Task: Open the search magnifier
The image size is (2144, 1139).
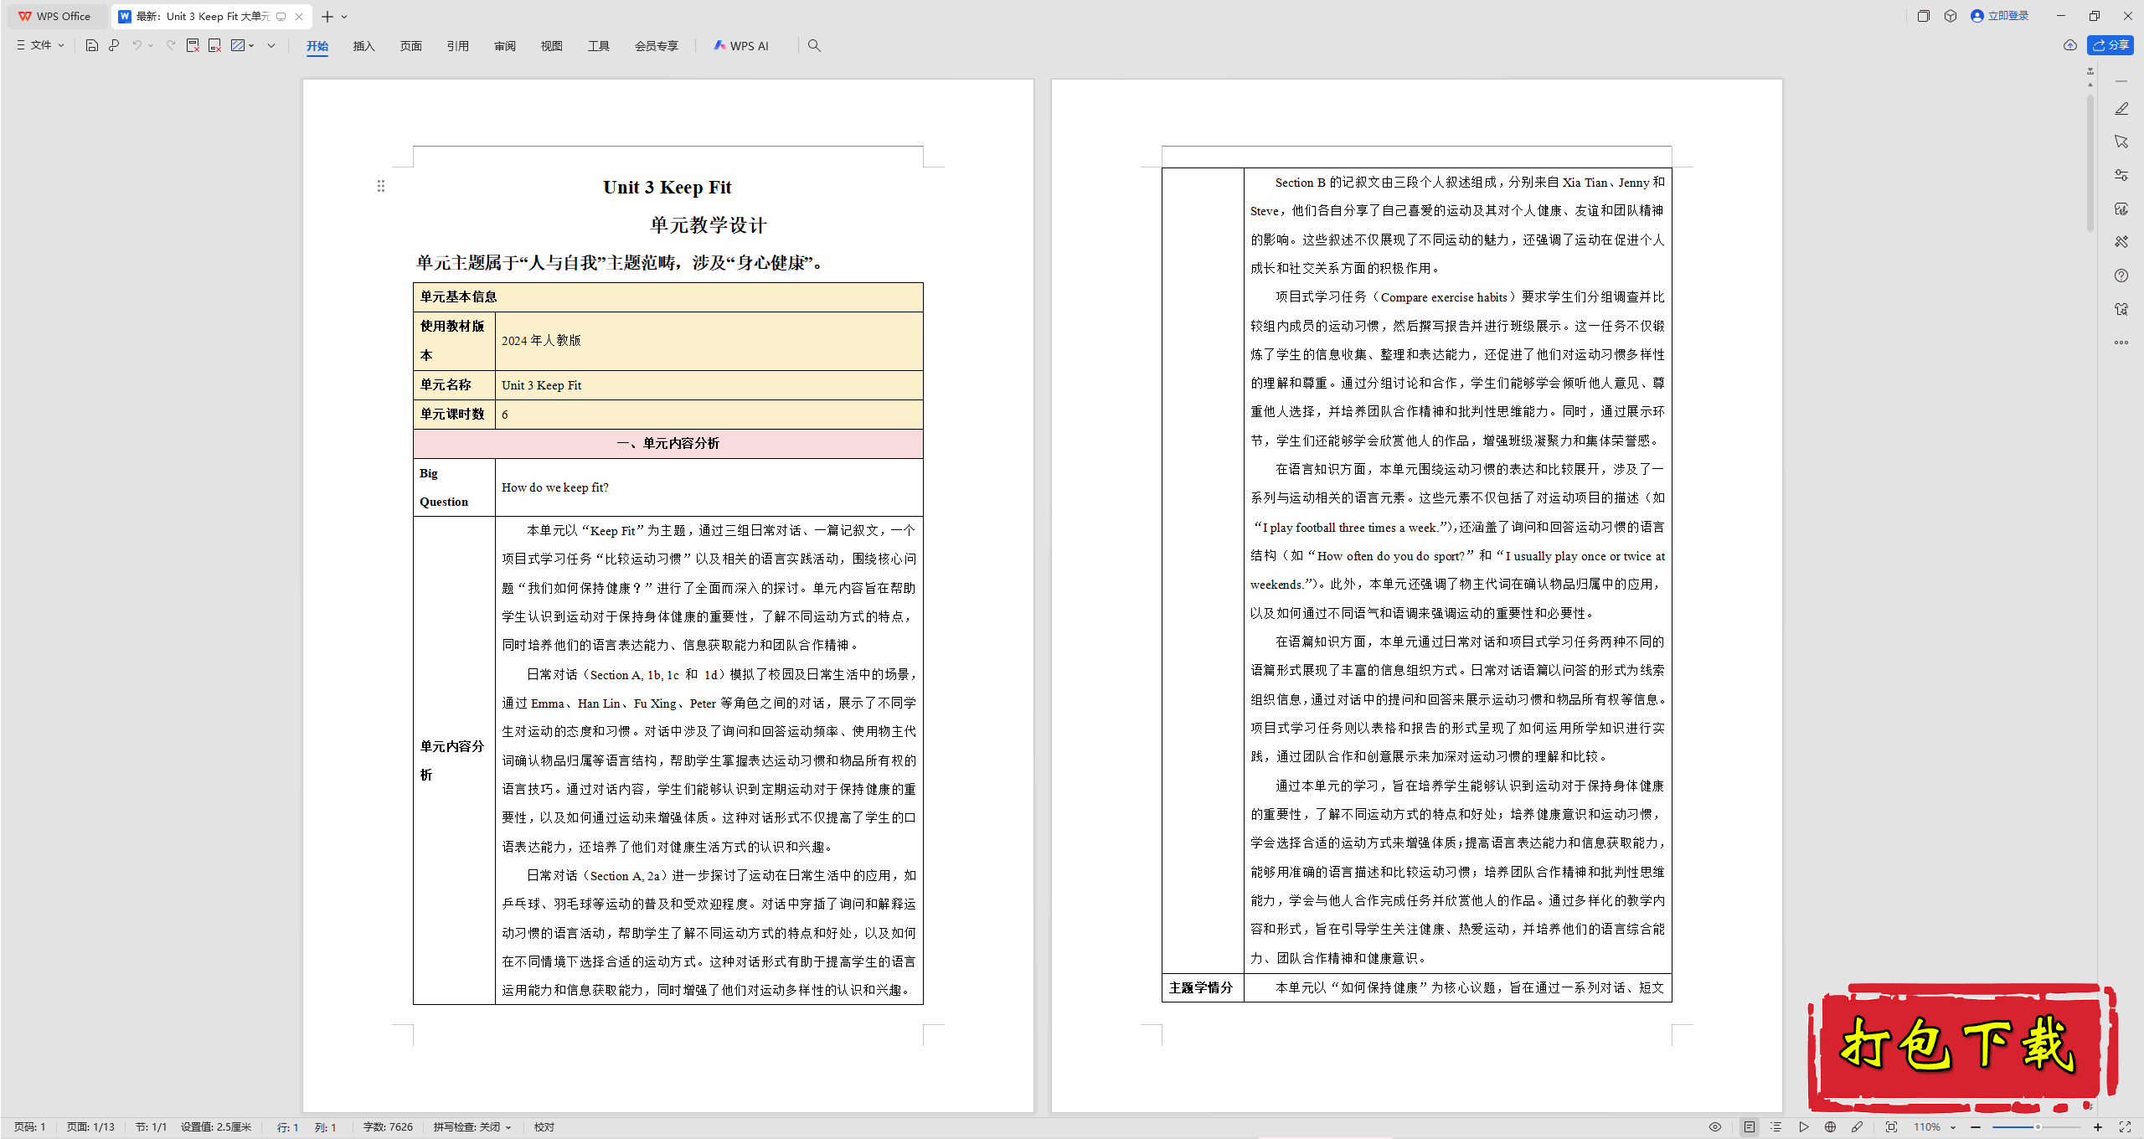Action: [814, 45]
